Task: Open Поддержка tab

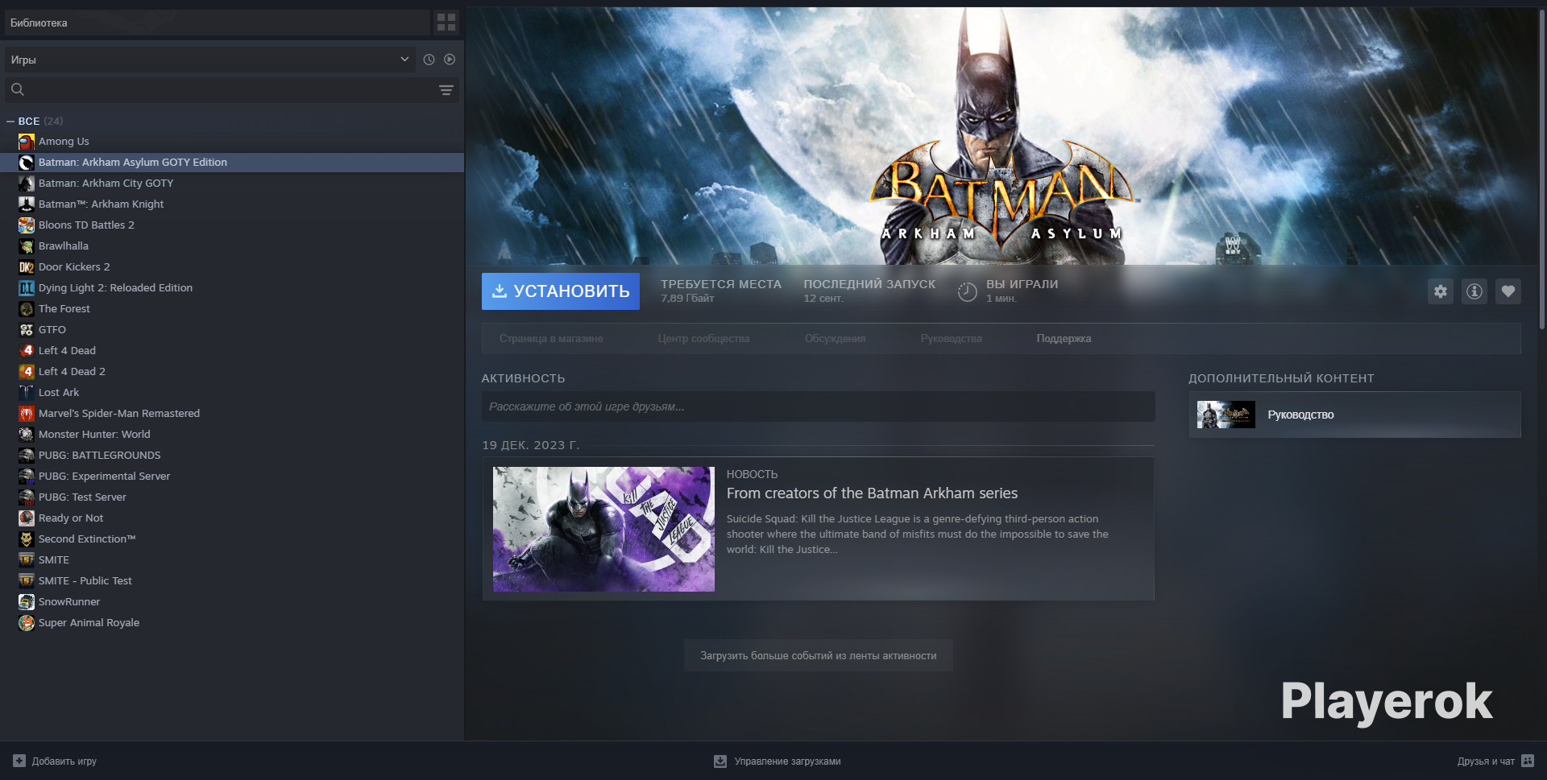Action: point(1064,339)
